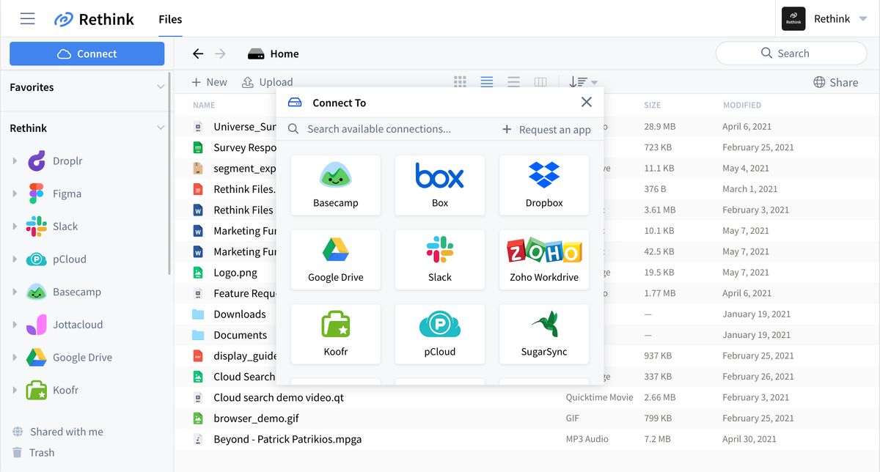Select the Dropbox connection tile
The height and width of the screenshot is (472, 880).
tap(544, 185)
